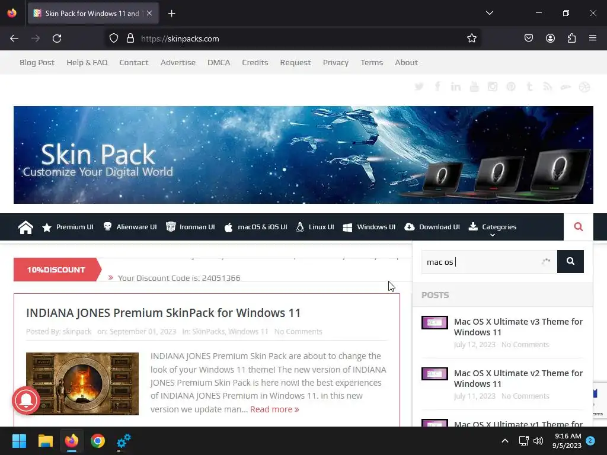Open Mac OS X Ultimate v2 Theme result
Viewport: 607px width, 455px height.
518,379
